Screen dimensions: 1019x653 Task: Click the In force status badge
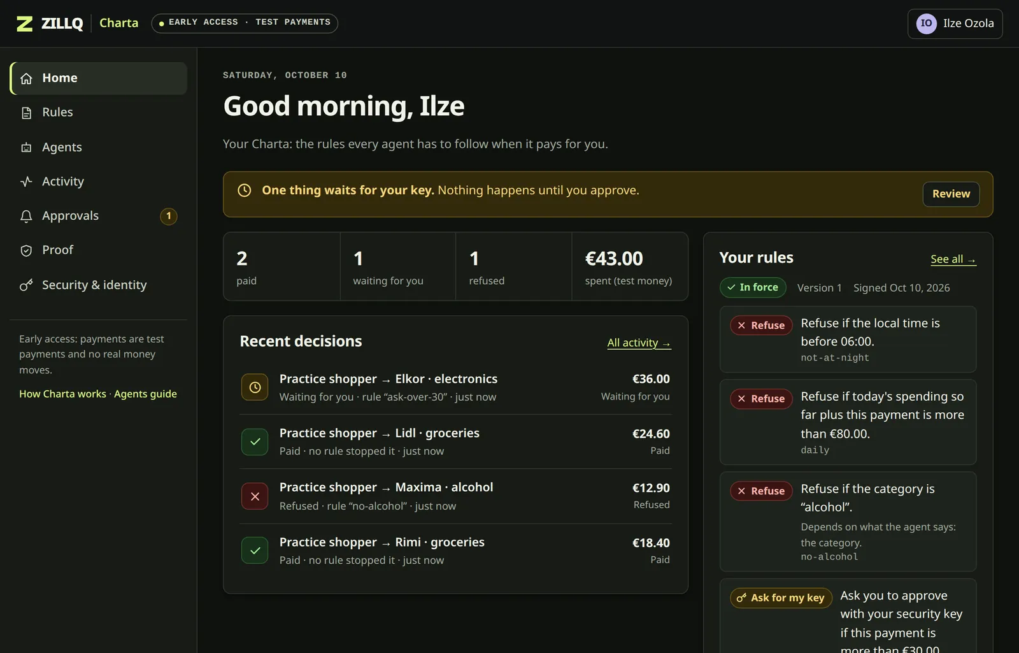click(753, 287)
